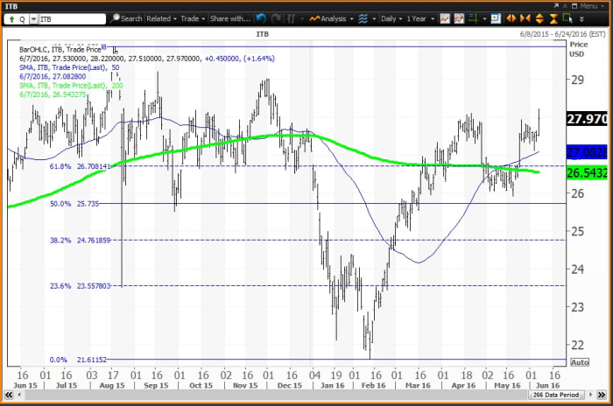Open the chart style dropdown arrow

tap(302, 18)
